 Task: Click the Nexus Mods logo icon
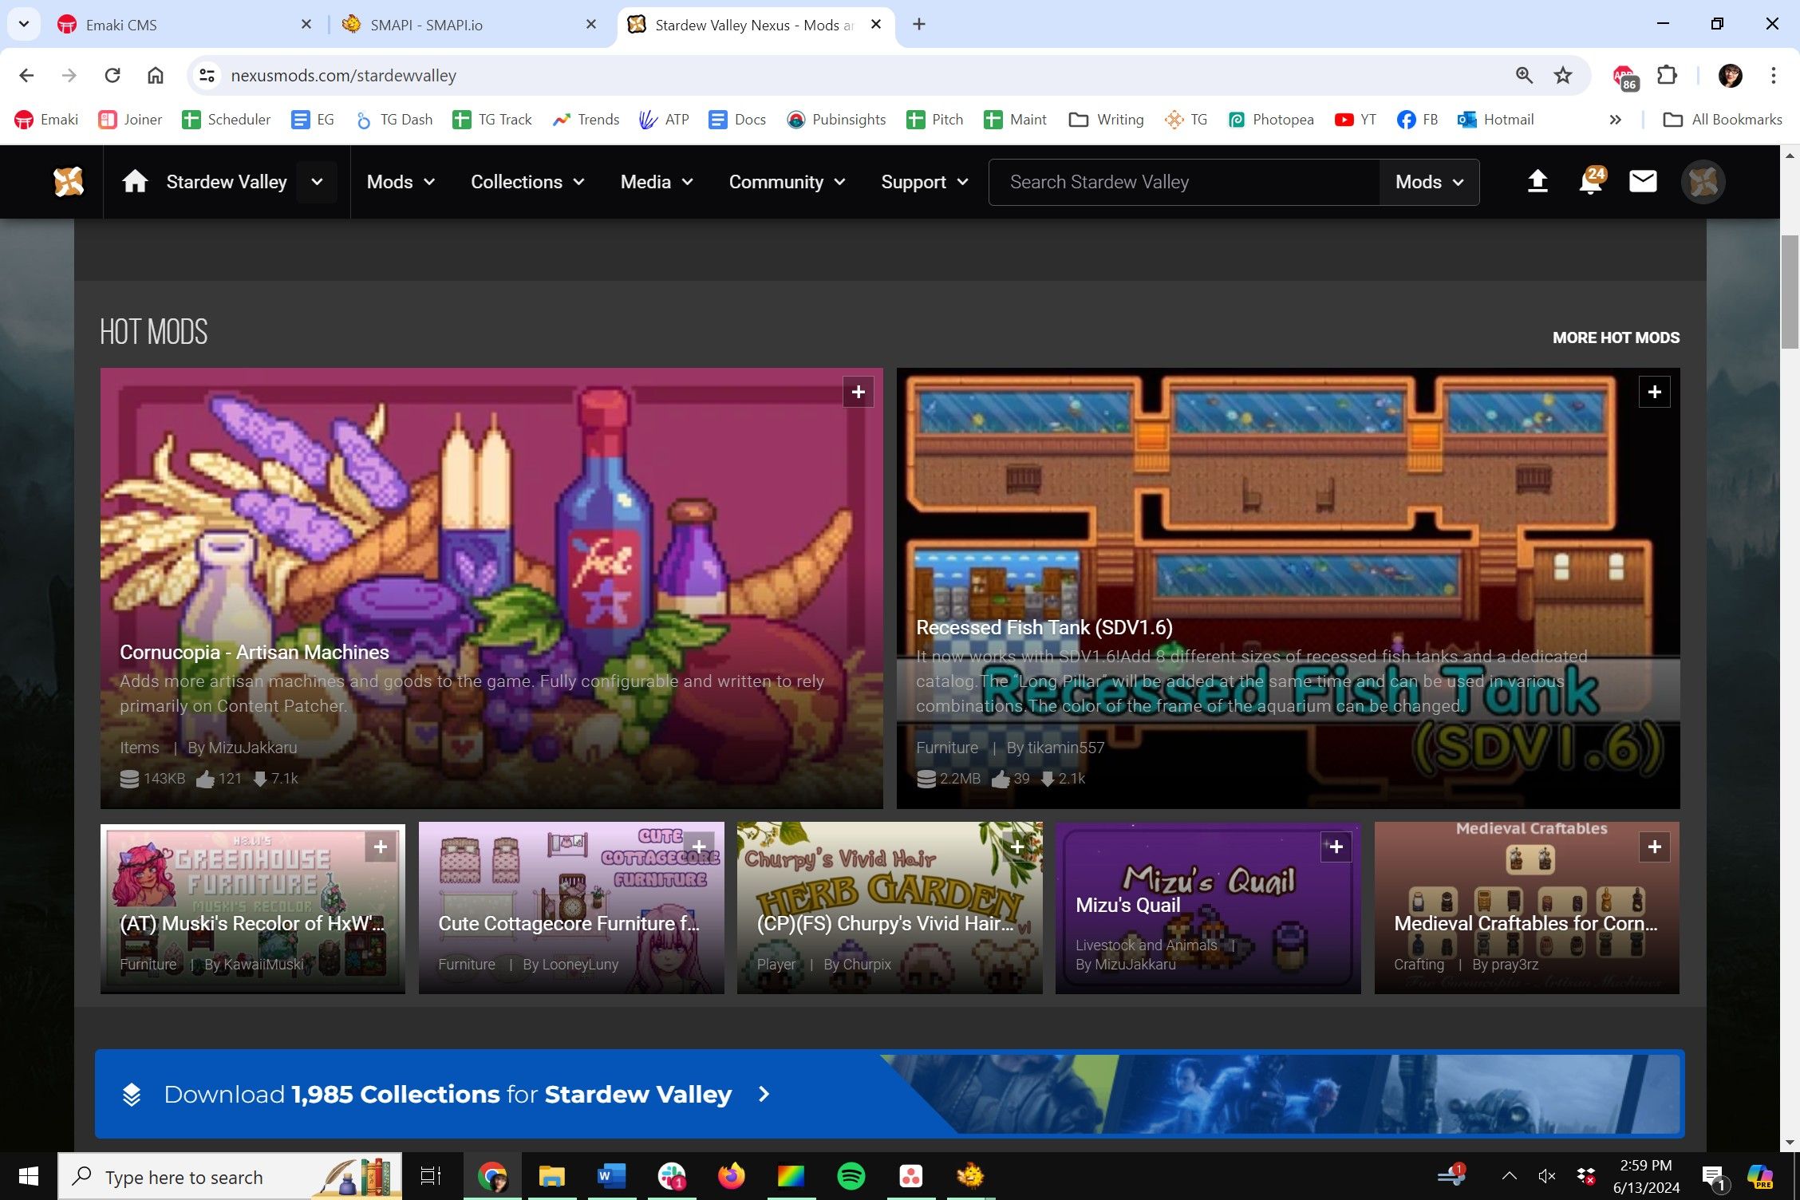(69, 182)
